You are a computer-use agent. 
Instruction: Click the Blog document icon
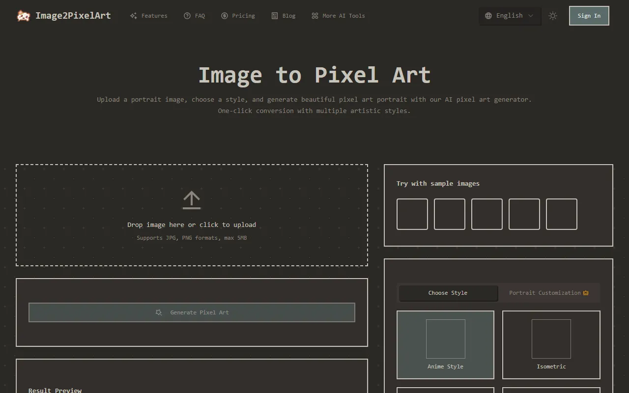pos(275,16)
